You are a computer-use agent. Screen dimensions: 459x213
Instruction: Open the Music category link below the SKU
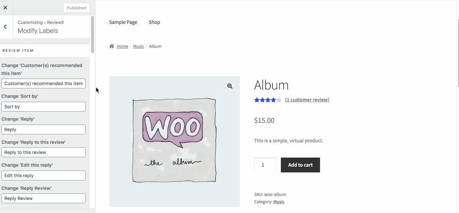point(279,202)
